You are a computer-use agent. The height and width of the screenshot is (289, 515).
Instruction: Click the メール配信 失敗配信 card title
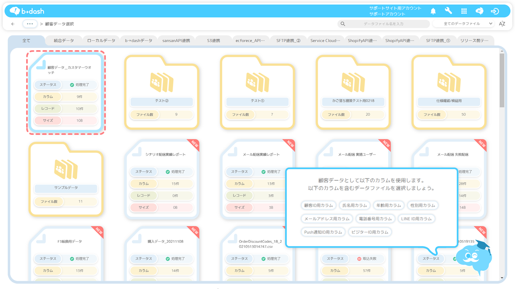(x=453, y=155)
